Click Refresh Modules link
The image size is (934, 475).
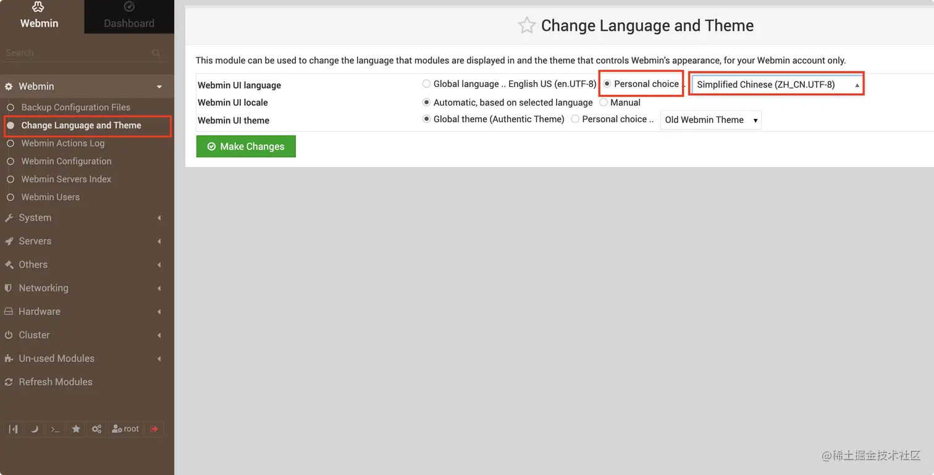pyautogui.click(x=56, y=382)
